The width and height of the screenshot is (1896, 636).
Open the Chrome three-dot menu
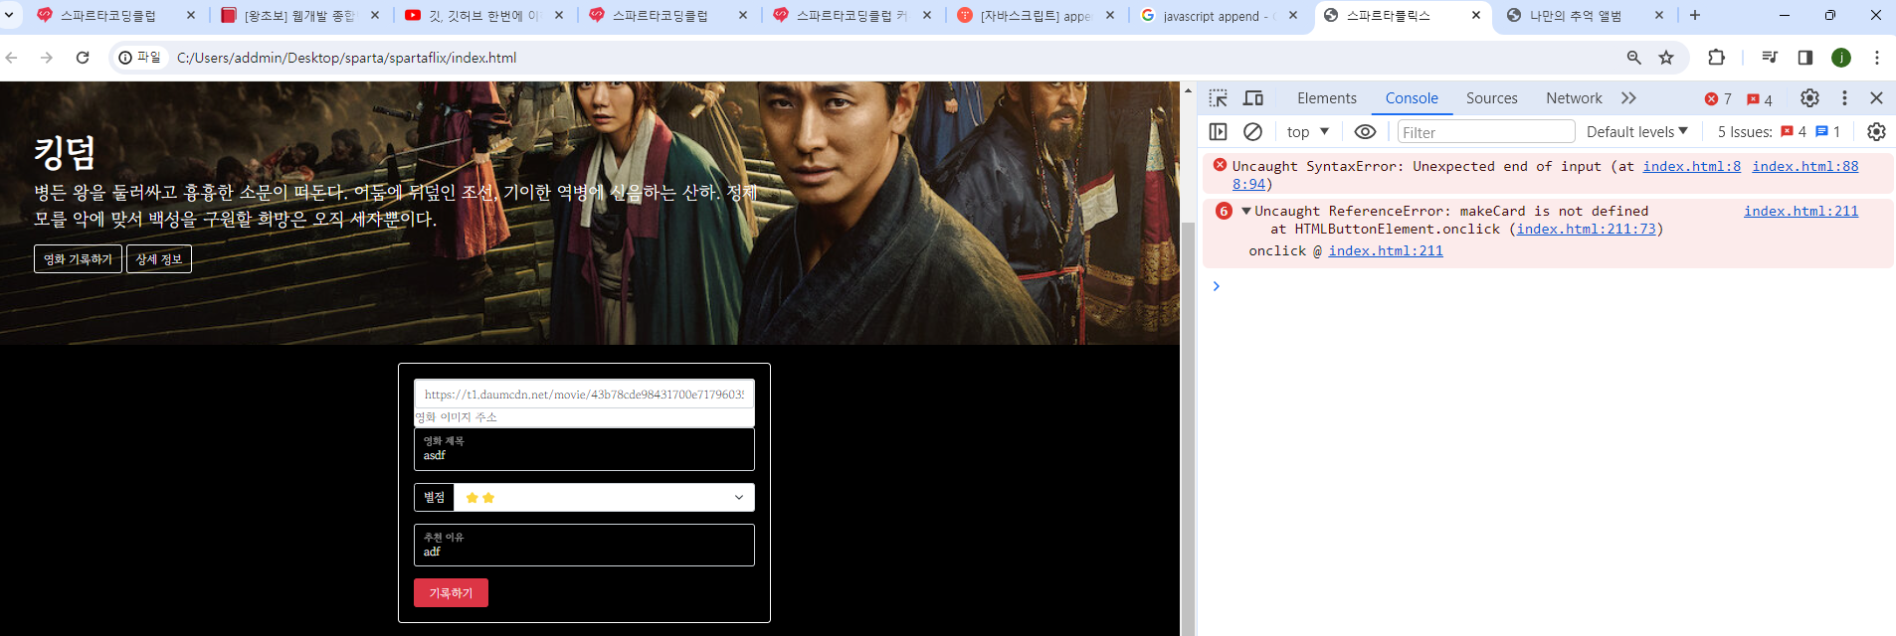(1877, 58)
